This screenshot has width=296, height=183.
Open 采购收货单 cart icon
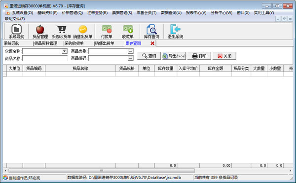[61, 31]
